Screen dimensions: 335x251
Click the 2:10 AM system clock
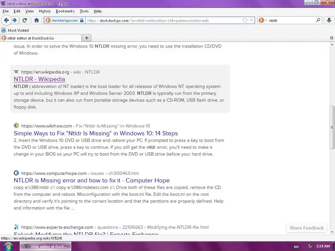(323, 246)
